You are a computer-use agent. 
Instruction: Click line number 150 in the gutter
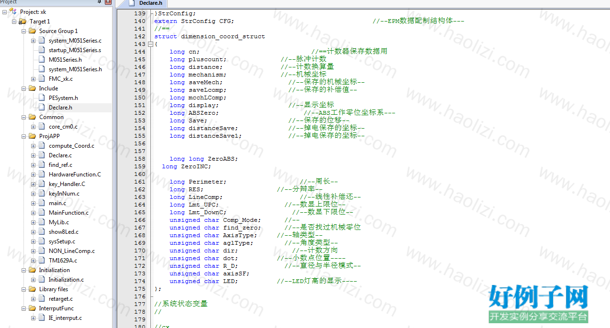click(140, 98)
